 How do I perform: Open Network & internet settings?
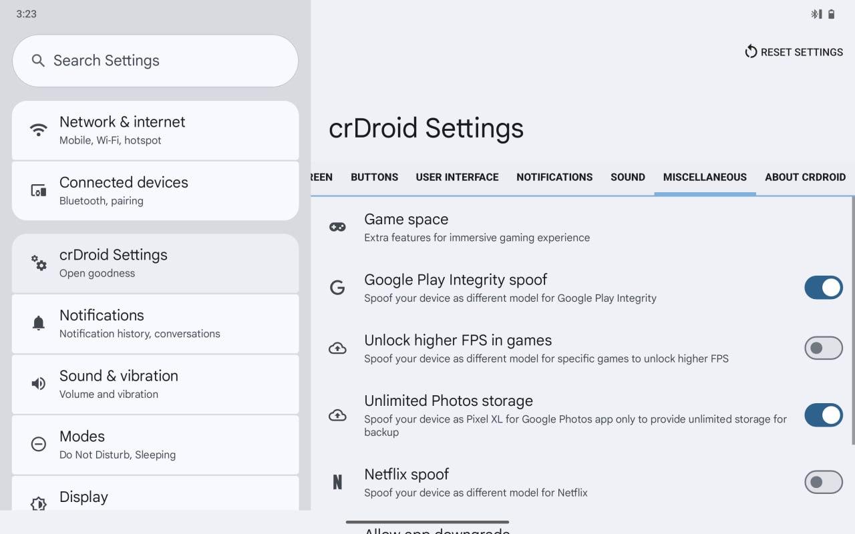pos(155,130)
